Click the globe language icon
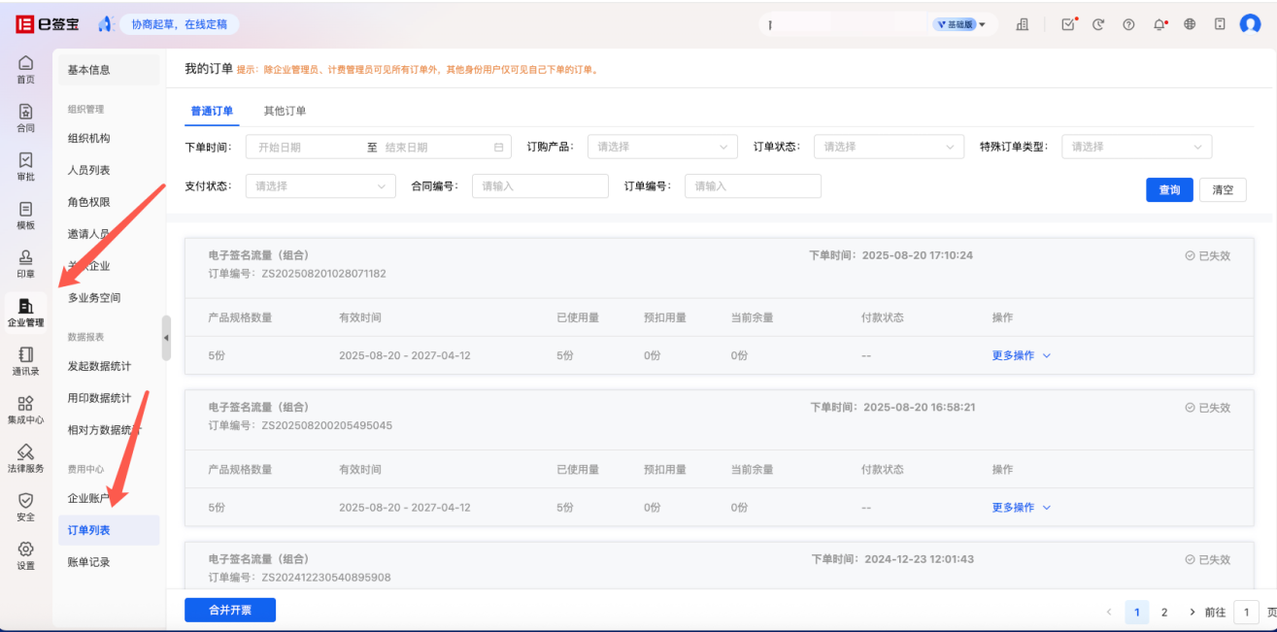 (x=1190, y=25)
